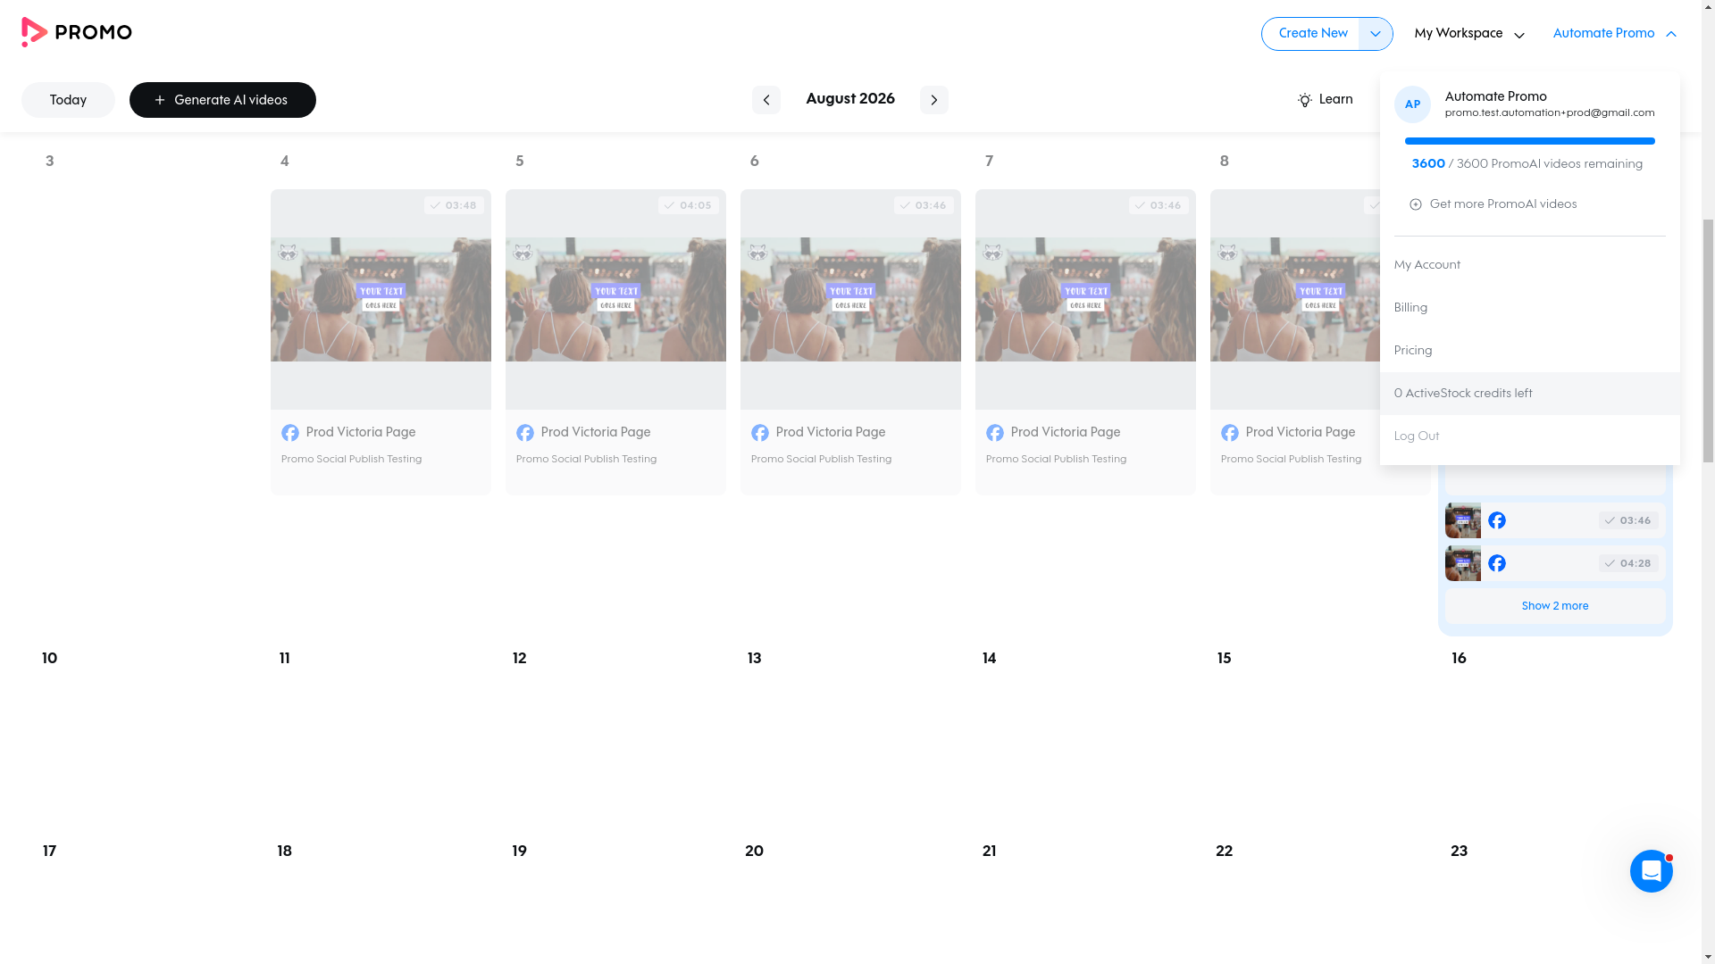
Task: Click Facebook icon on 03:46 list item
Action: 1497,520
